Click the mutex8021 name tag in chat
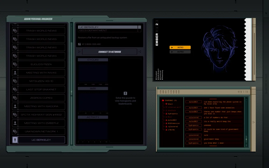Viewport: 269px width, 168px height. (193, 102)
